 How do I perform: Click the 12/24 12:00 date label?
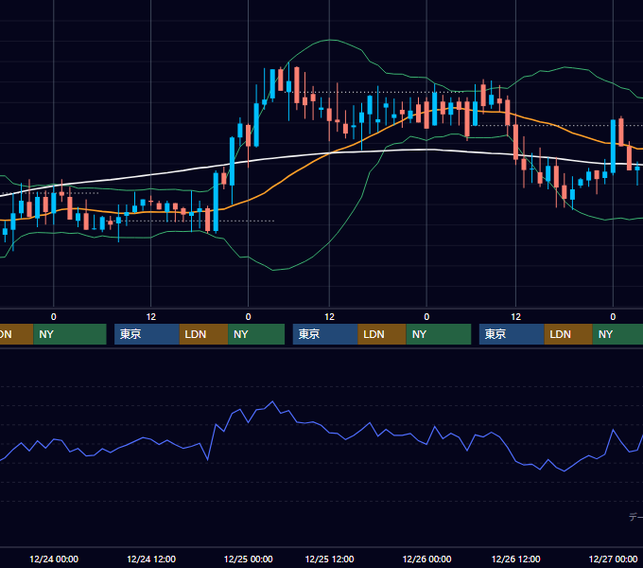tap(151, 559)
